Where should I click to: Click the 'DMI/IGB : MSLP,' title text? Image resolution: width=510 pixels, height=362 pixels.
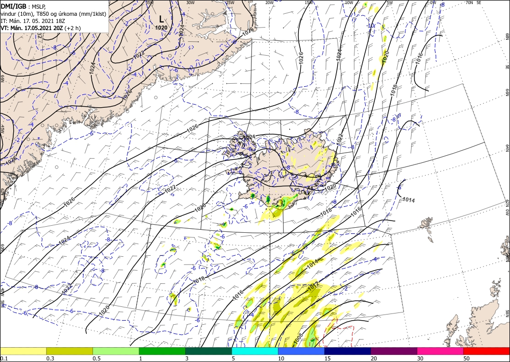(x=23, y=6)
